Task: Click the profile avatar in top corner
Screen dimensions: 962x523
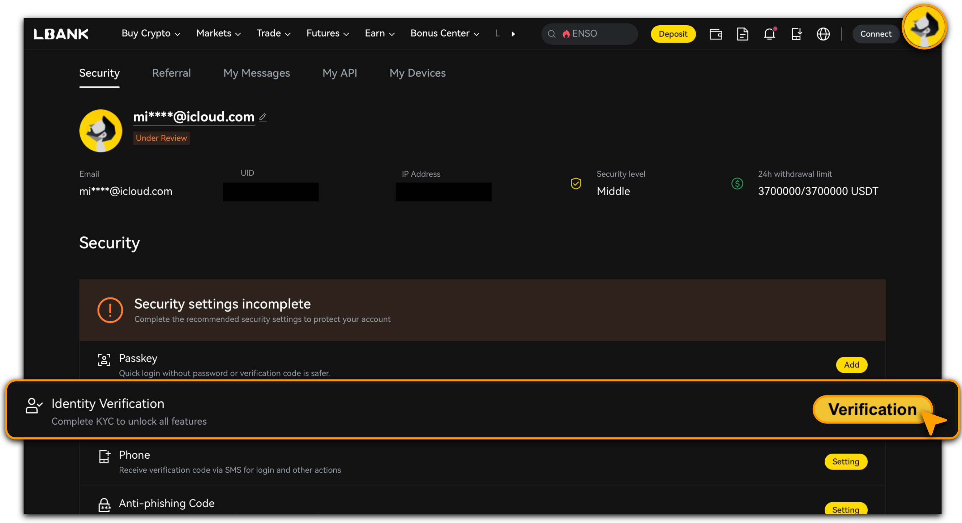Action: [x=924, y=27]
